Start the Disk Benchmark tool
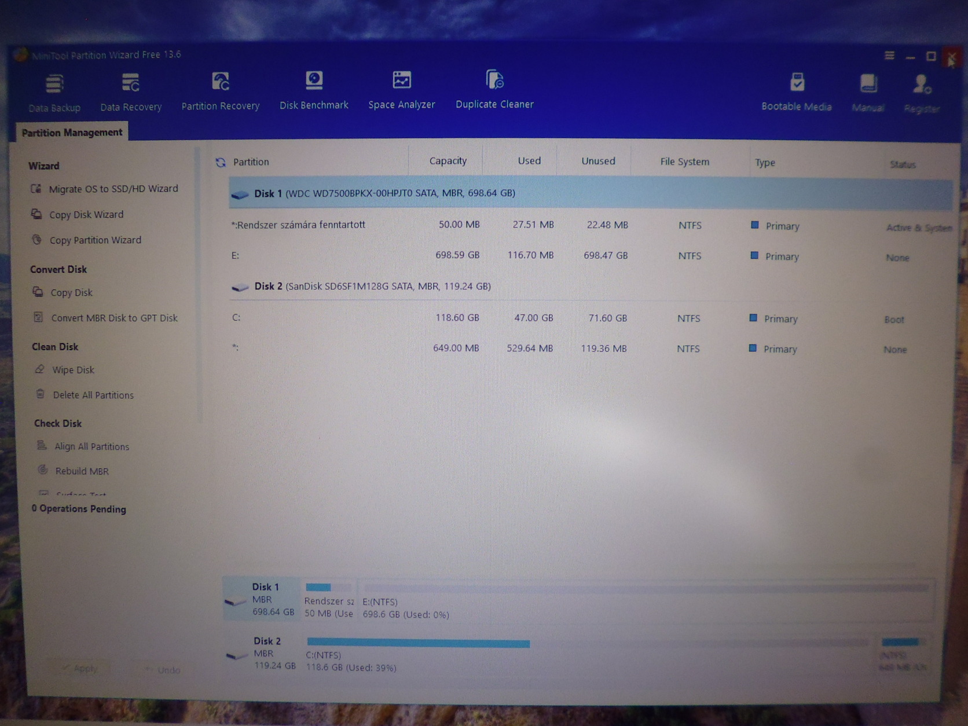This screenshot has height=726, width=968. [x=314, y=90]
